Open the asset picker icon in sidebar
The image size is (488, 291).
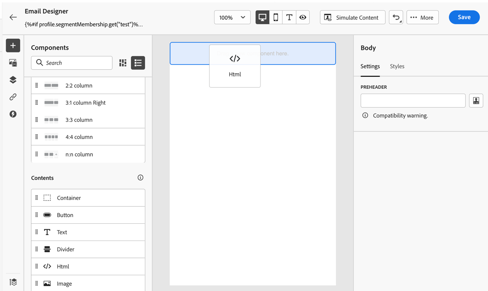point(13,63)
